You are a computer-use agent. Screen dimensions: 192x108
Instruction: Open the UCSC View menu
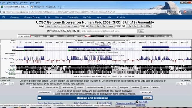99,17
